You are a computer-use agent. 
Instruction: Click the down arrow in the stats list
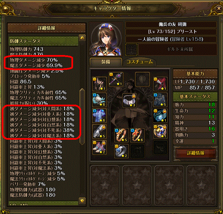(82, 201)
